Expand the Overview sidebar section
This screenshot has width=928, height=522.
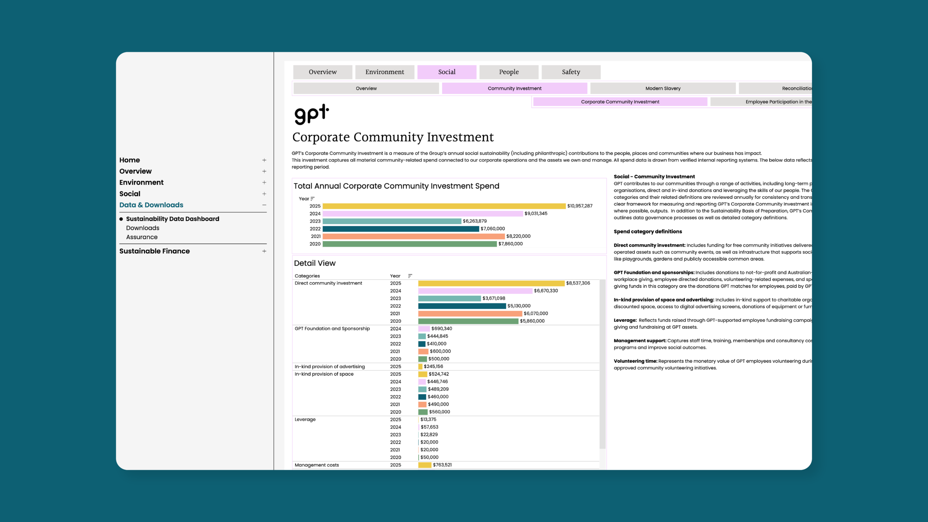coord(264,171)
